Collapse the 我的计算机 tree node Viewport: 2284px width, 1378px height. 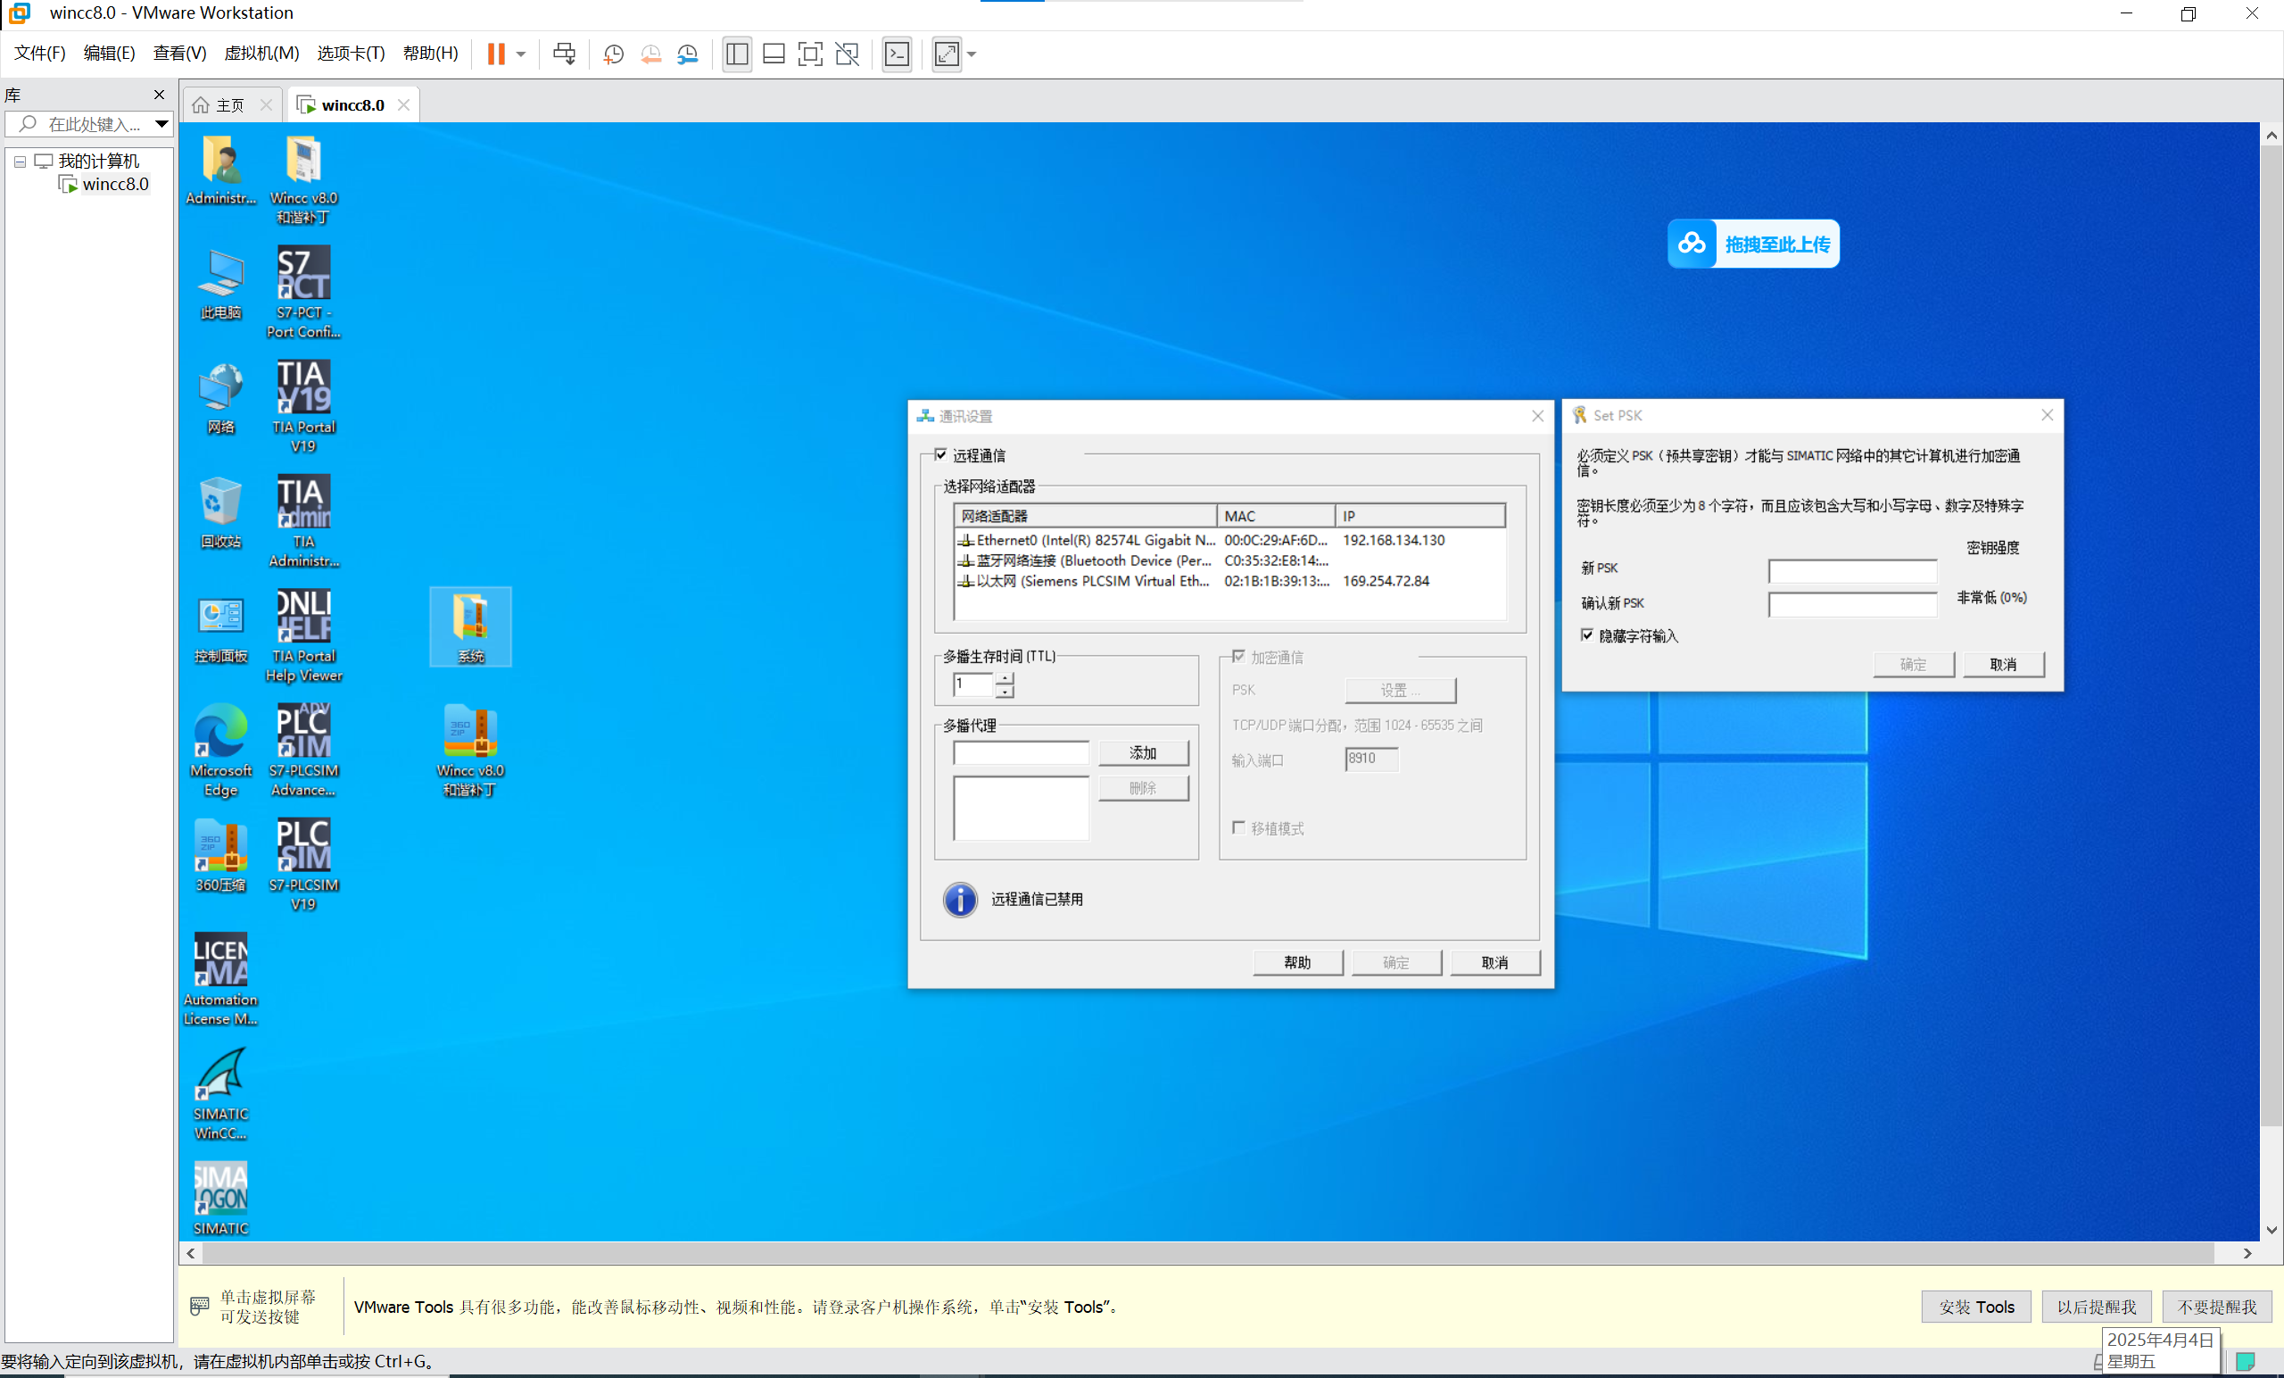pos(20,162)
